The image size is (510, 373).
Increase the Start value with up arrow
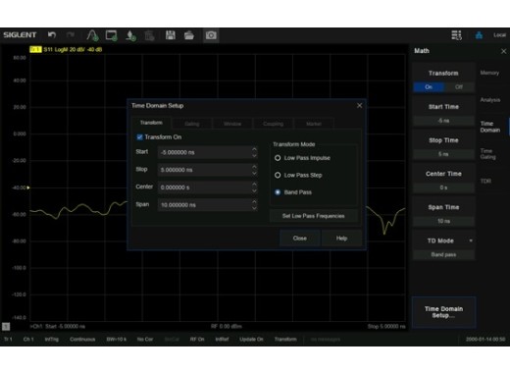point(254,149)
